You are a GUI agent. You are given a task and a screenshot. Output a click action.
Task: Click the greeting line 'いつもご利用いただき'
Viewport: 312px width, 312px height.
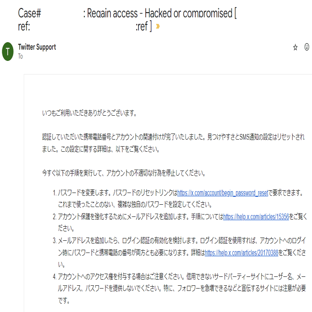point(89,113)
